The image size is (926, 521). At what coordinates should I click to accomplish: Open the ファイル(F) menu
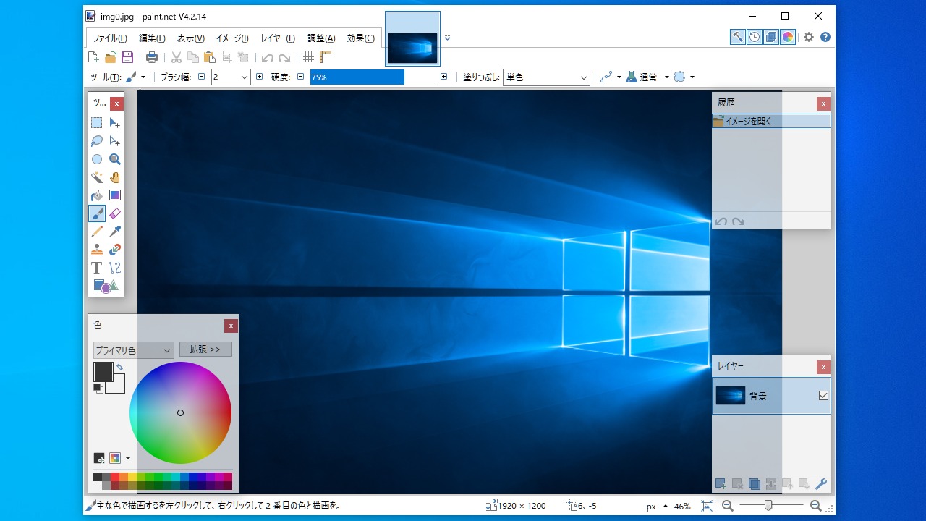tap(109, 38)
